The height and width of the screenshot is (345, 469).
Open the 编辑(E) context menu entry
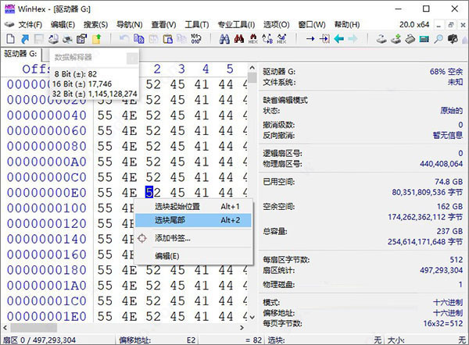coord(166,255)
